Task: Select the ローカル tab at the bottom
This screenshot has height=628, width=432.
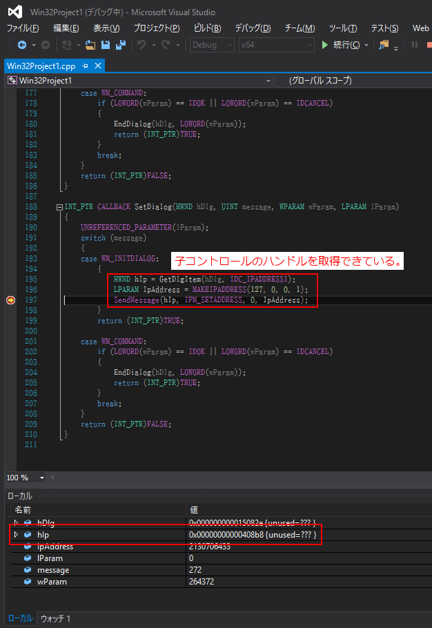Action: tap(20, 618)
